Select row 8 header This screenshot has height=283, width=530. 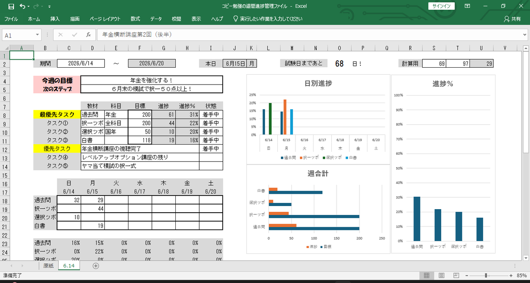[4, 115]
